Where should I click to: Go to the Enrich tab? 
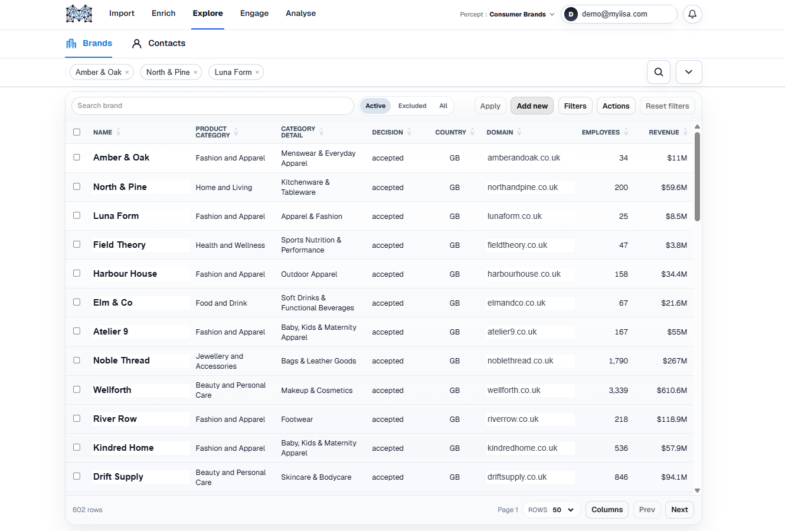pyautogui.click(x=163, y=14)
